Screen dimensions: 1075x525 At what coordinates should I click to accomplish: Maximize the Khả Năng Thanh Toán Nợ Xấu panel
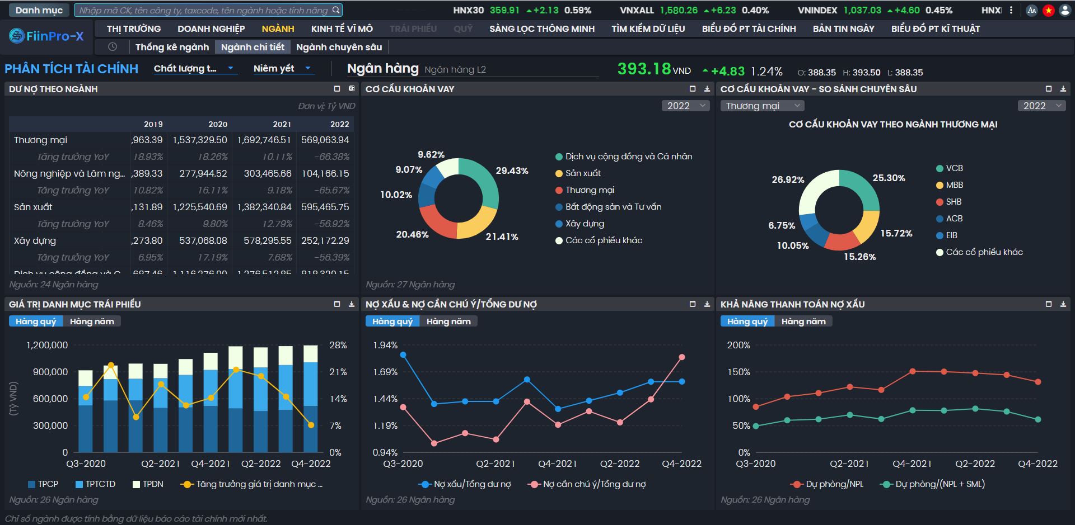click(x=1049, y=304)
